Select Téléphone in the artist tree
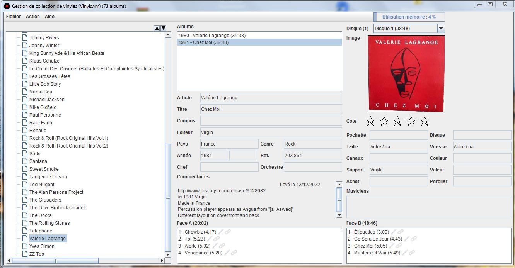 41,231
